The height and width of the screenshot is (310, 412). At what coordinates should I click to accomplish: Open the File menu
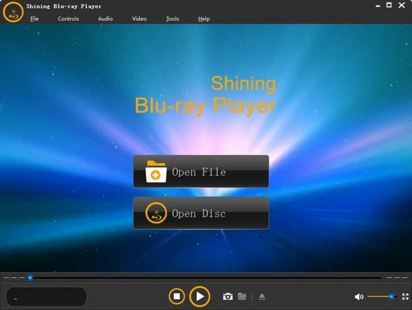[34, 19]
